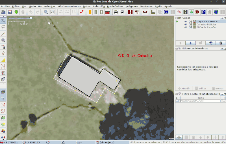
Task: Click the layer delete trash button
Action: click(221, 43)
